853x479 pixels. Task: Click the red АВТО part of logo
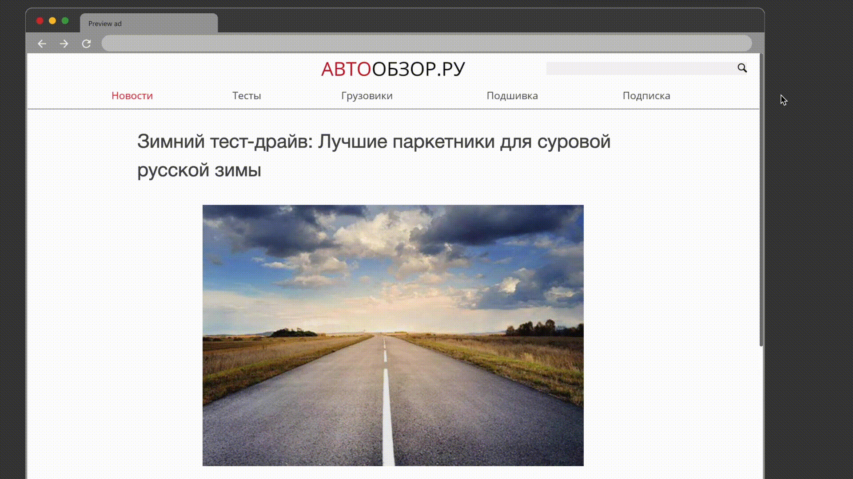point(346,69)
